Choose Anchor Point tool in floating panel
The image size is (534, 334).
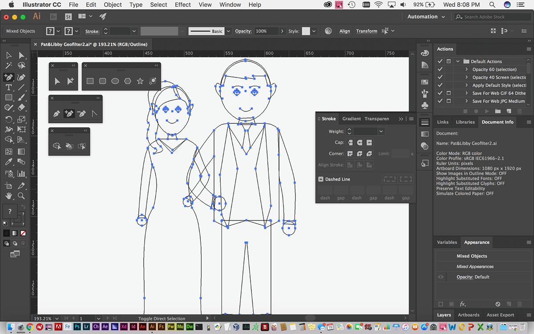click(x=94, y=114)
